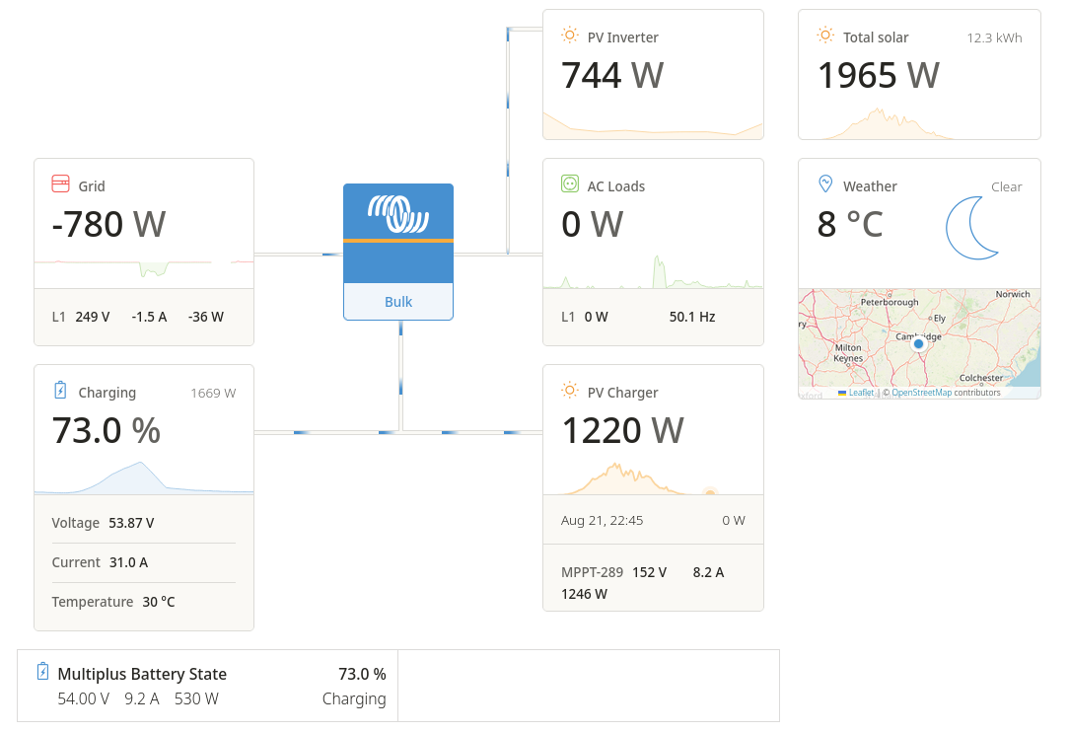Click the Victron inverter logo
The width and height of the screenshot is (1069, 733).
pos(398,213)
